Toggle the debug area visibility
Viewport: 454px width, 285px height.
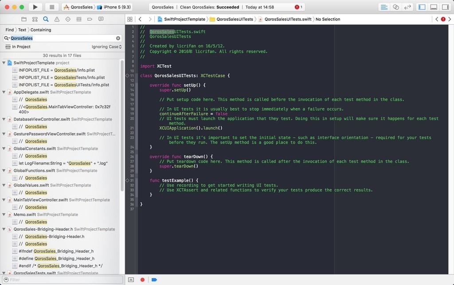click(434, 7)
